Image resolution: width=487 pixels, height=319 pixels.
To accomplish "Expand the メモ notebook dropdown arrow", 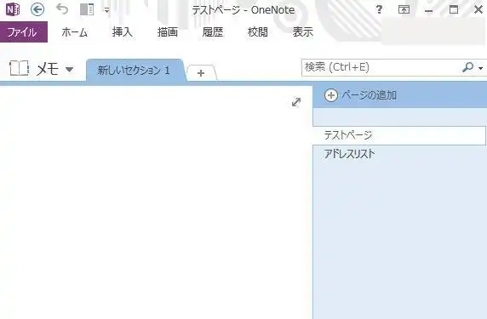I will tap(70, 69).
